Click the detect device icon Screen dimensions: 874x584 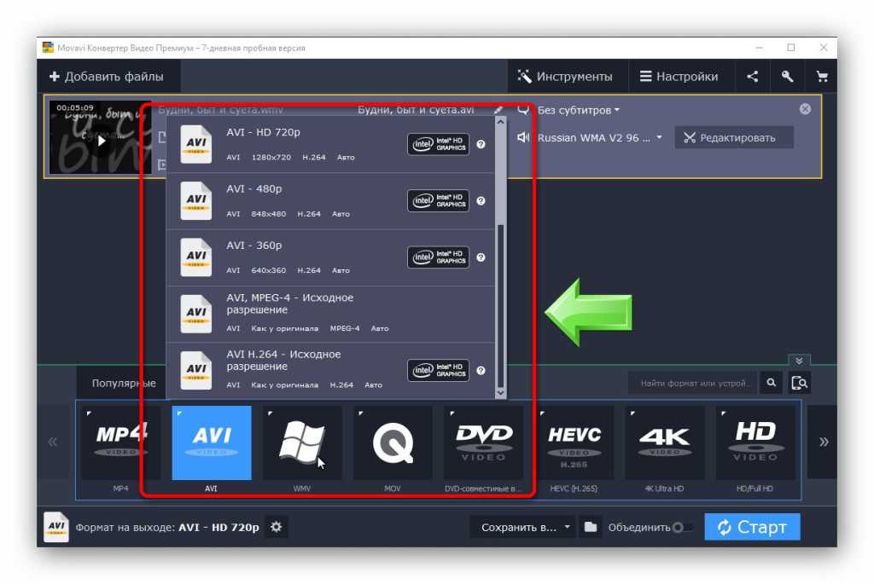[799, 383]
